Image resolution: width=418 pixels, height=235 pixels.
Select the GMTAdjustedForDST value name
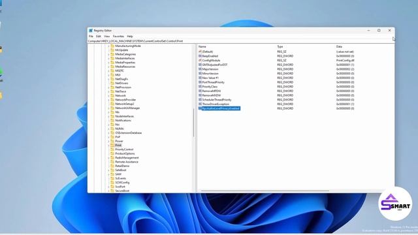[x=215, y=65]
